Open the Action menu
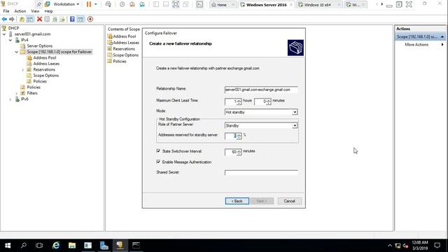Image resolution: width=448 pixels, height=252 pixels. [20, 11]
